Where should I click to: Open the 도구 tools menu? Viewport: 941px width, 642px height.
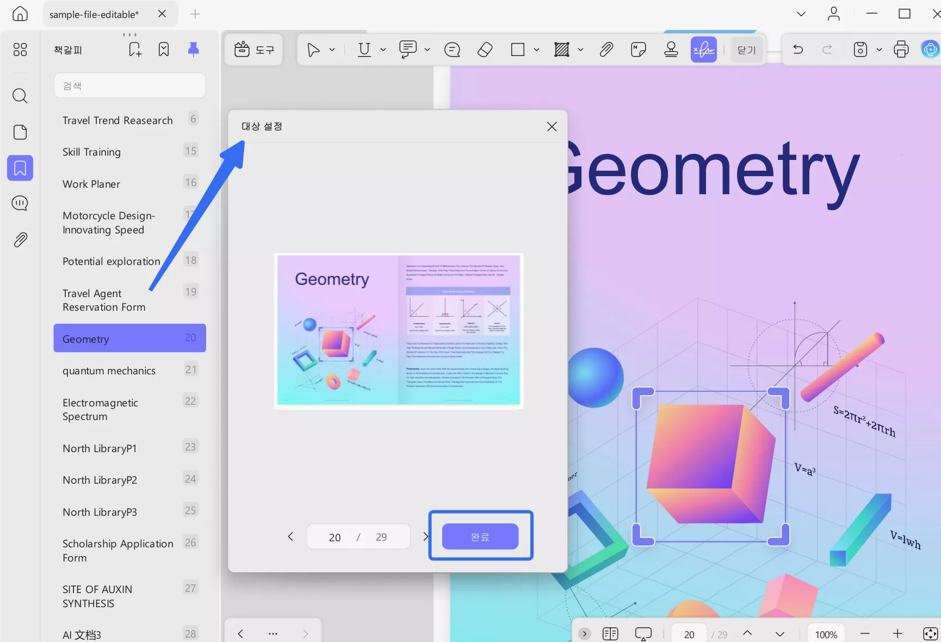[x=254, y=50]
